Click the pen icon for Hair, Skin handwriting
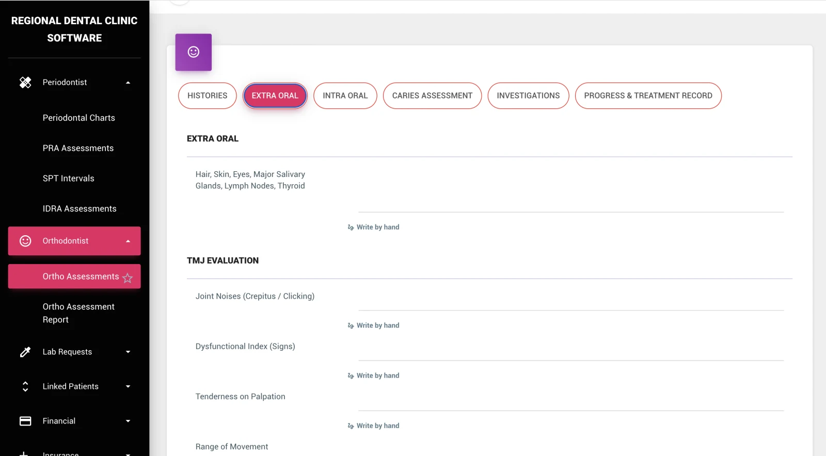The image size is (826, 456). coord(351,227)
